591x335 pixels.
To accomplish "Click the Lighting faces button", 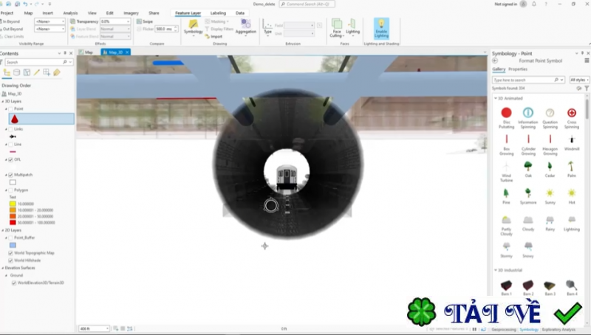I will pos(353,27).
